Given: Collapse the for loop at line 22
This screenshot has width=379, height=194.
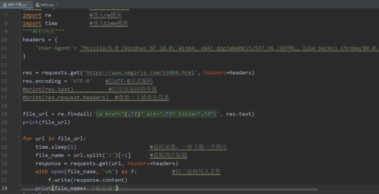Looking at the screenshot, I should (x=20, y=139).
